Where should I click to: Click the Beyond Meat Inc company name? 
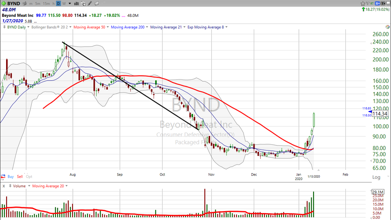[18, 15]
